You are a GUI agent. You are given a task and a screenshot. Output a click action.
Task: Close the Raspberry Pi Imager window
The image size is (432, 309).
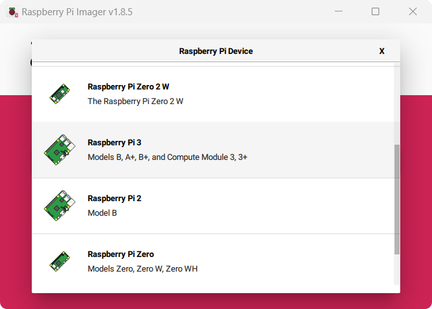tap(413, 11)
